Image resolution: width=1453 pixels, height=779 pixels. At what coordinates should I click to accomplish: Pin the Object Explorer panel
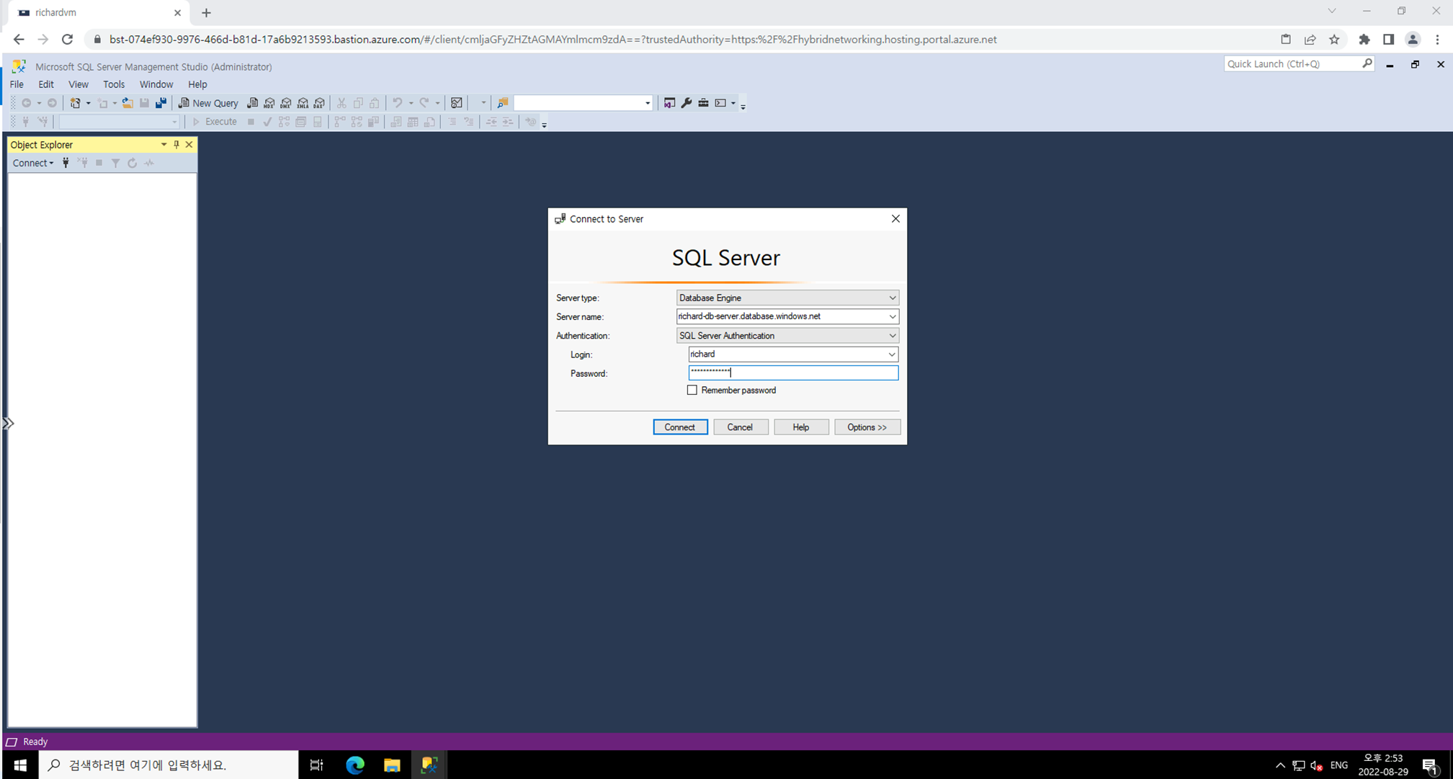pos(176,144)
